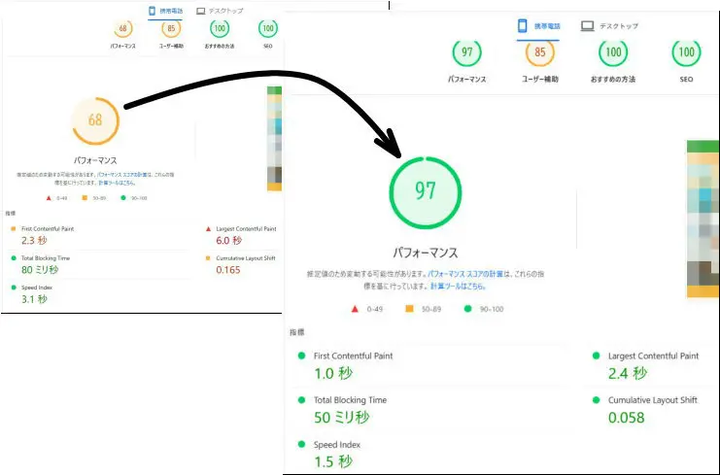720x475 pixels.
Task: Click the large orange 68 performance circle
Action: [x=95, y=120]
